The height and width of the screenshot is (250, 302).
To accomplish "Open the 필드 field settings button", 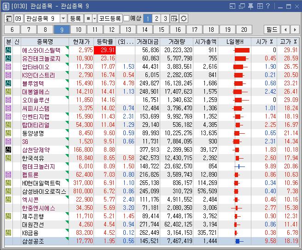I will tap(272, 30).
